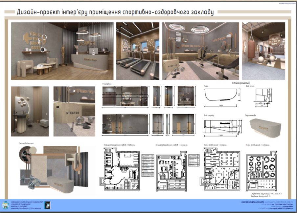297x213 pixels.
Task: Click the 'Перспектива' label
Action: tap(251, 115)
